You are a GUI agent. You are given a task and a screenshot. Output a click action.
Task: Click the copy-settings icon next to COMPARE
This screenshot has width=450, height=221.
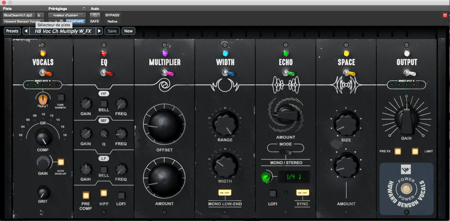coord(62,21)
